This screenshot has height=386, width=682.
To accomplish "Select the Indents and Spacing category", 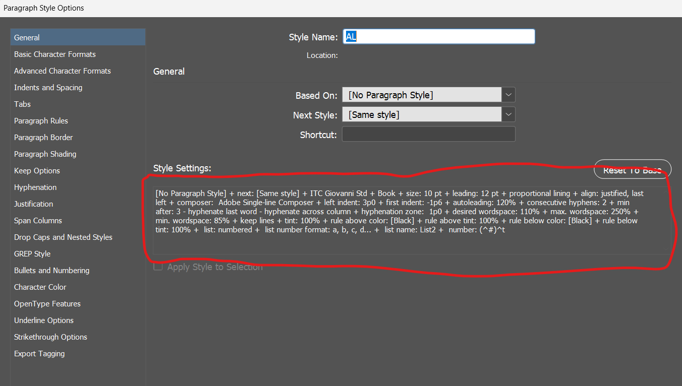I will [48, 87].
